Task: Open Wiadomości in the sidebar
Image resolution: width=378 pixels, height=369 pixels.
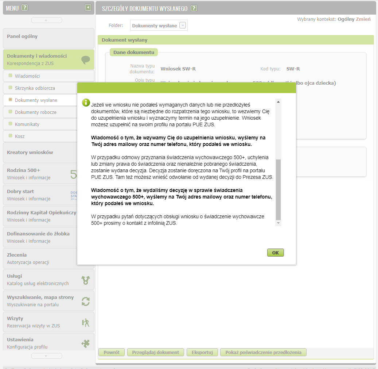Action: (27, 76)
